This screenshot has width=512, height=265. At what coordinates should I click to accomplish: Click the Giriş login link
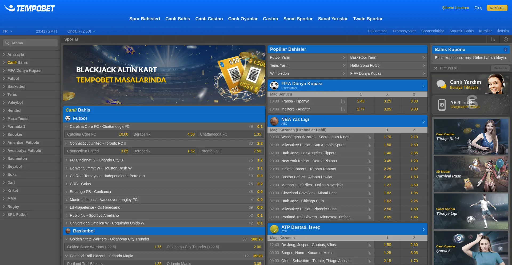point(478,8)
